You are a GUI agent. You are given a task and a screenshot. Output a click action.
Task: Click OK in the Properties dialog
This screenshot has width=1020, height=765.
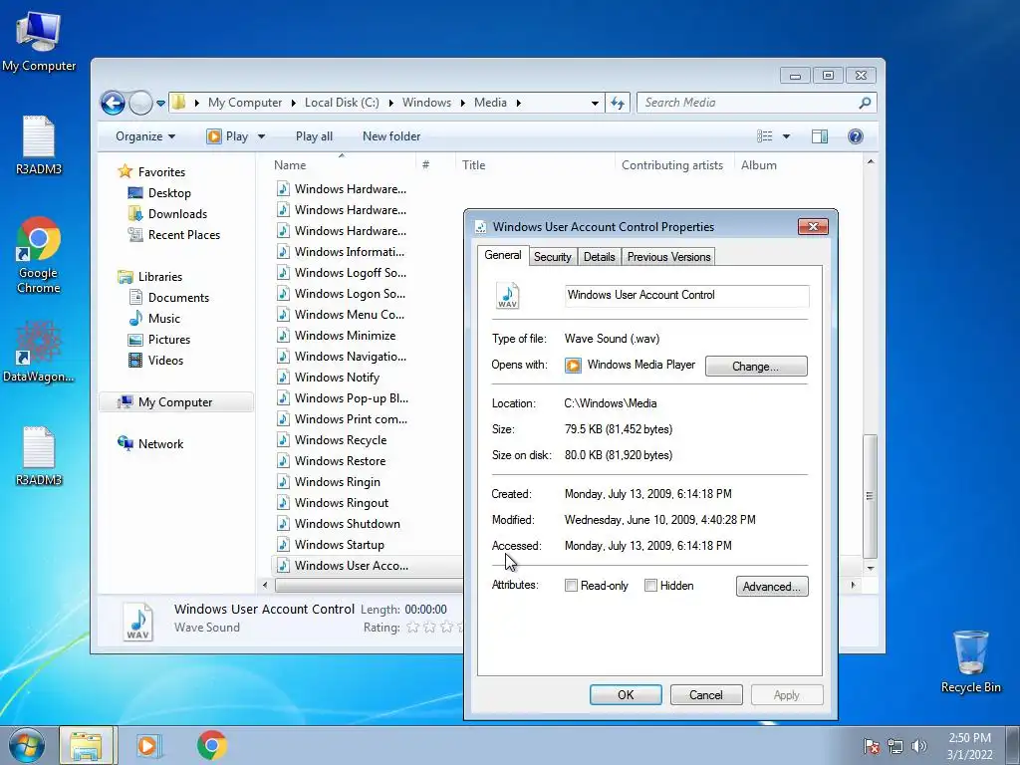coord(626,694)
